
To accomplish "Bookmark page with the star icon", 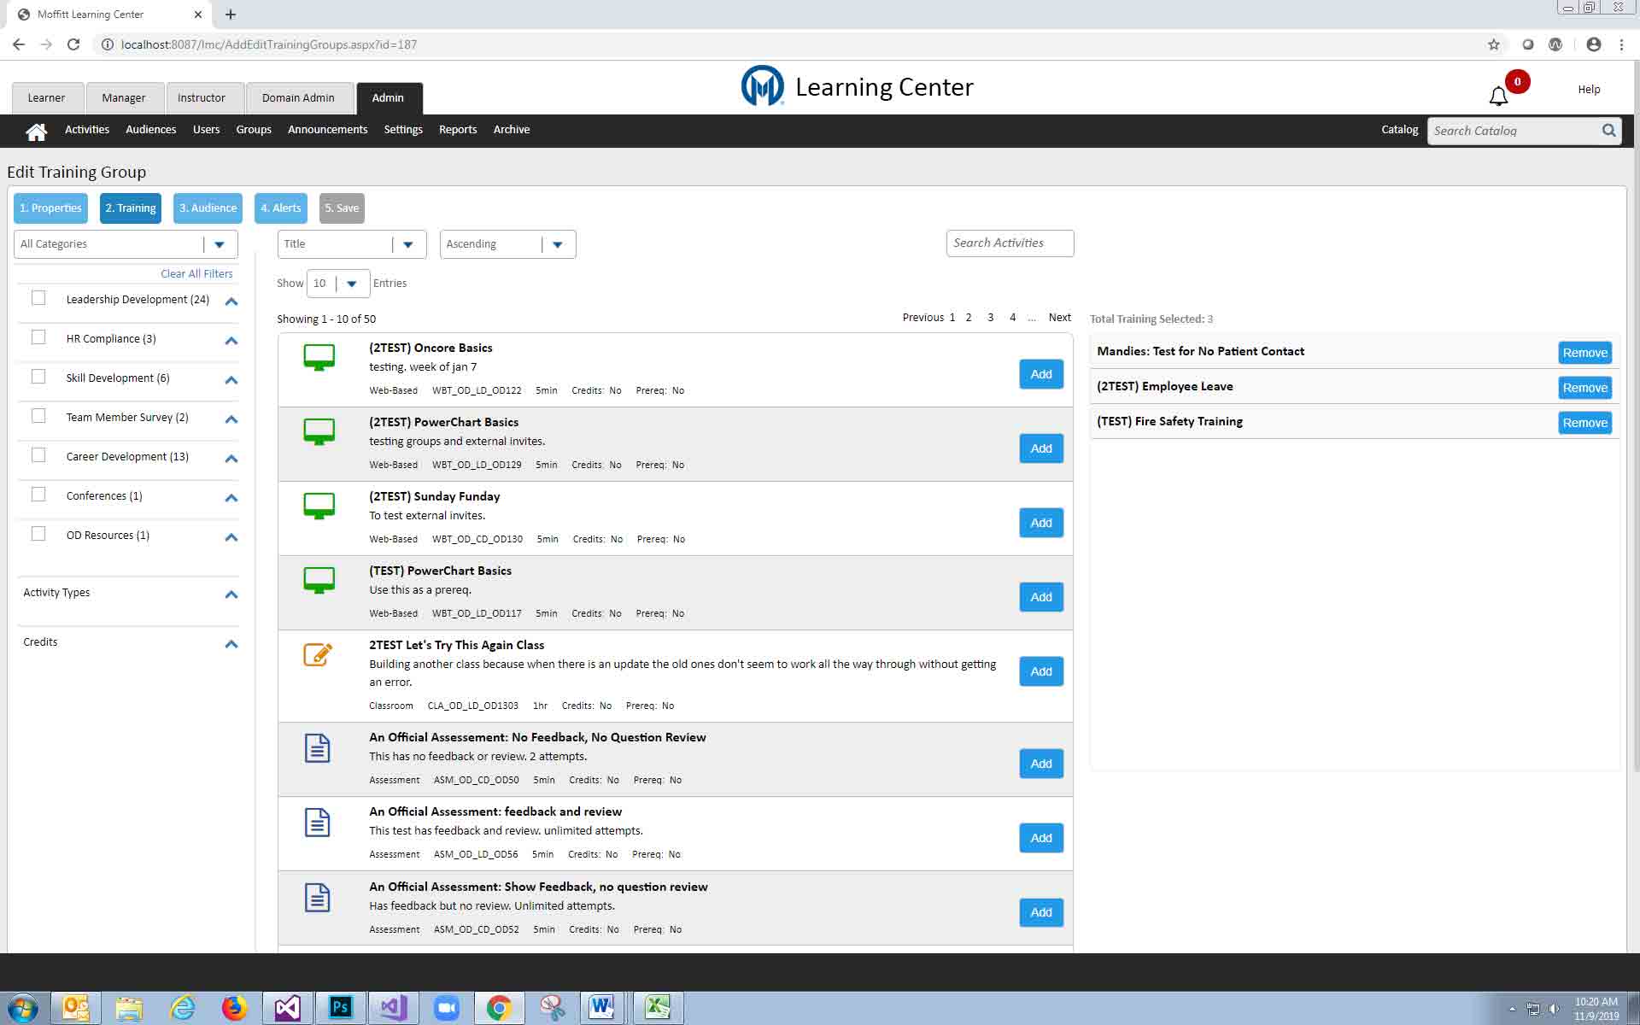I will pyautogui.click(x=1493, y=44).
